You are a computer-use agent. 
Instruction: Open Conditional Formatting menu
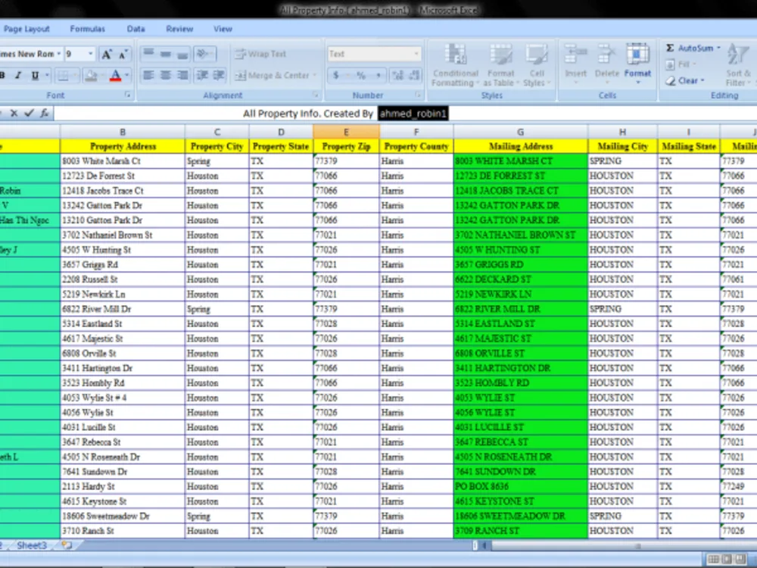coord(455,65)
